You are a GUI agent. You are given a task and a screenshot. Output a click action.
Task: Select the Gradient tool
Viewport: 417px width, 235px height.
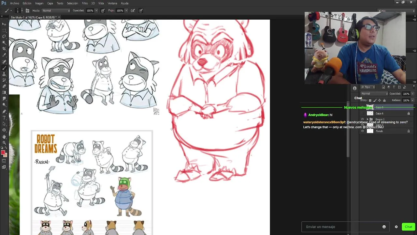point(4,92)
